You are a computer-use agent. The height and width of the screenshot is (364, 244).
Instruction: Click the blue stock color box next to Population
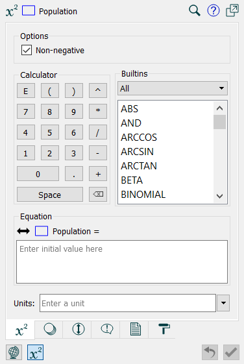tap(29, 10)
